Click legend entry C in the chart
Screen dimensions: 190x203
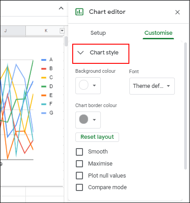coord(47,78)
